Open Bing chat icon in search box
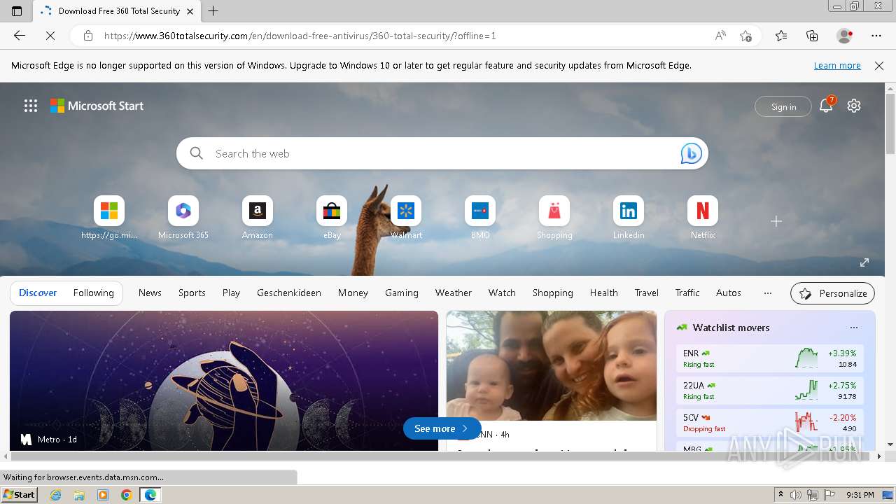This screenshot has width=896, height=504. tap(691, 153)
